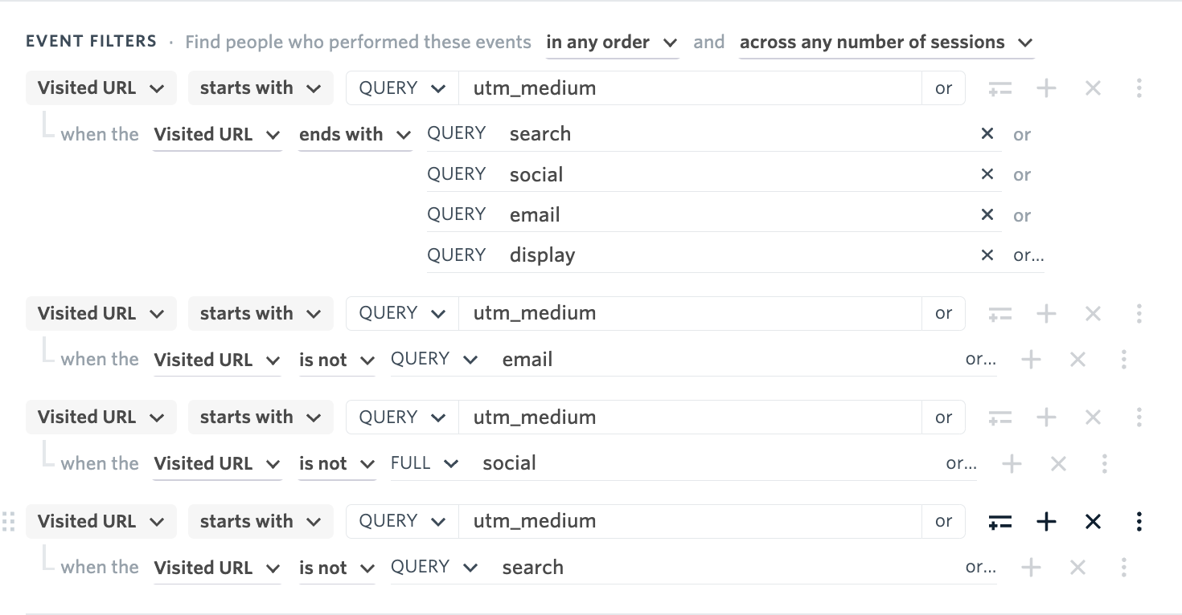Delete the second event filter with X
Viewport: 1182px width, 615px height.
(1093, 313)
